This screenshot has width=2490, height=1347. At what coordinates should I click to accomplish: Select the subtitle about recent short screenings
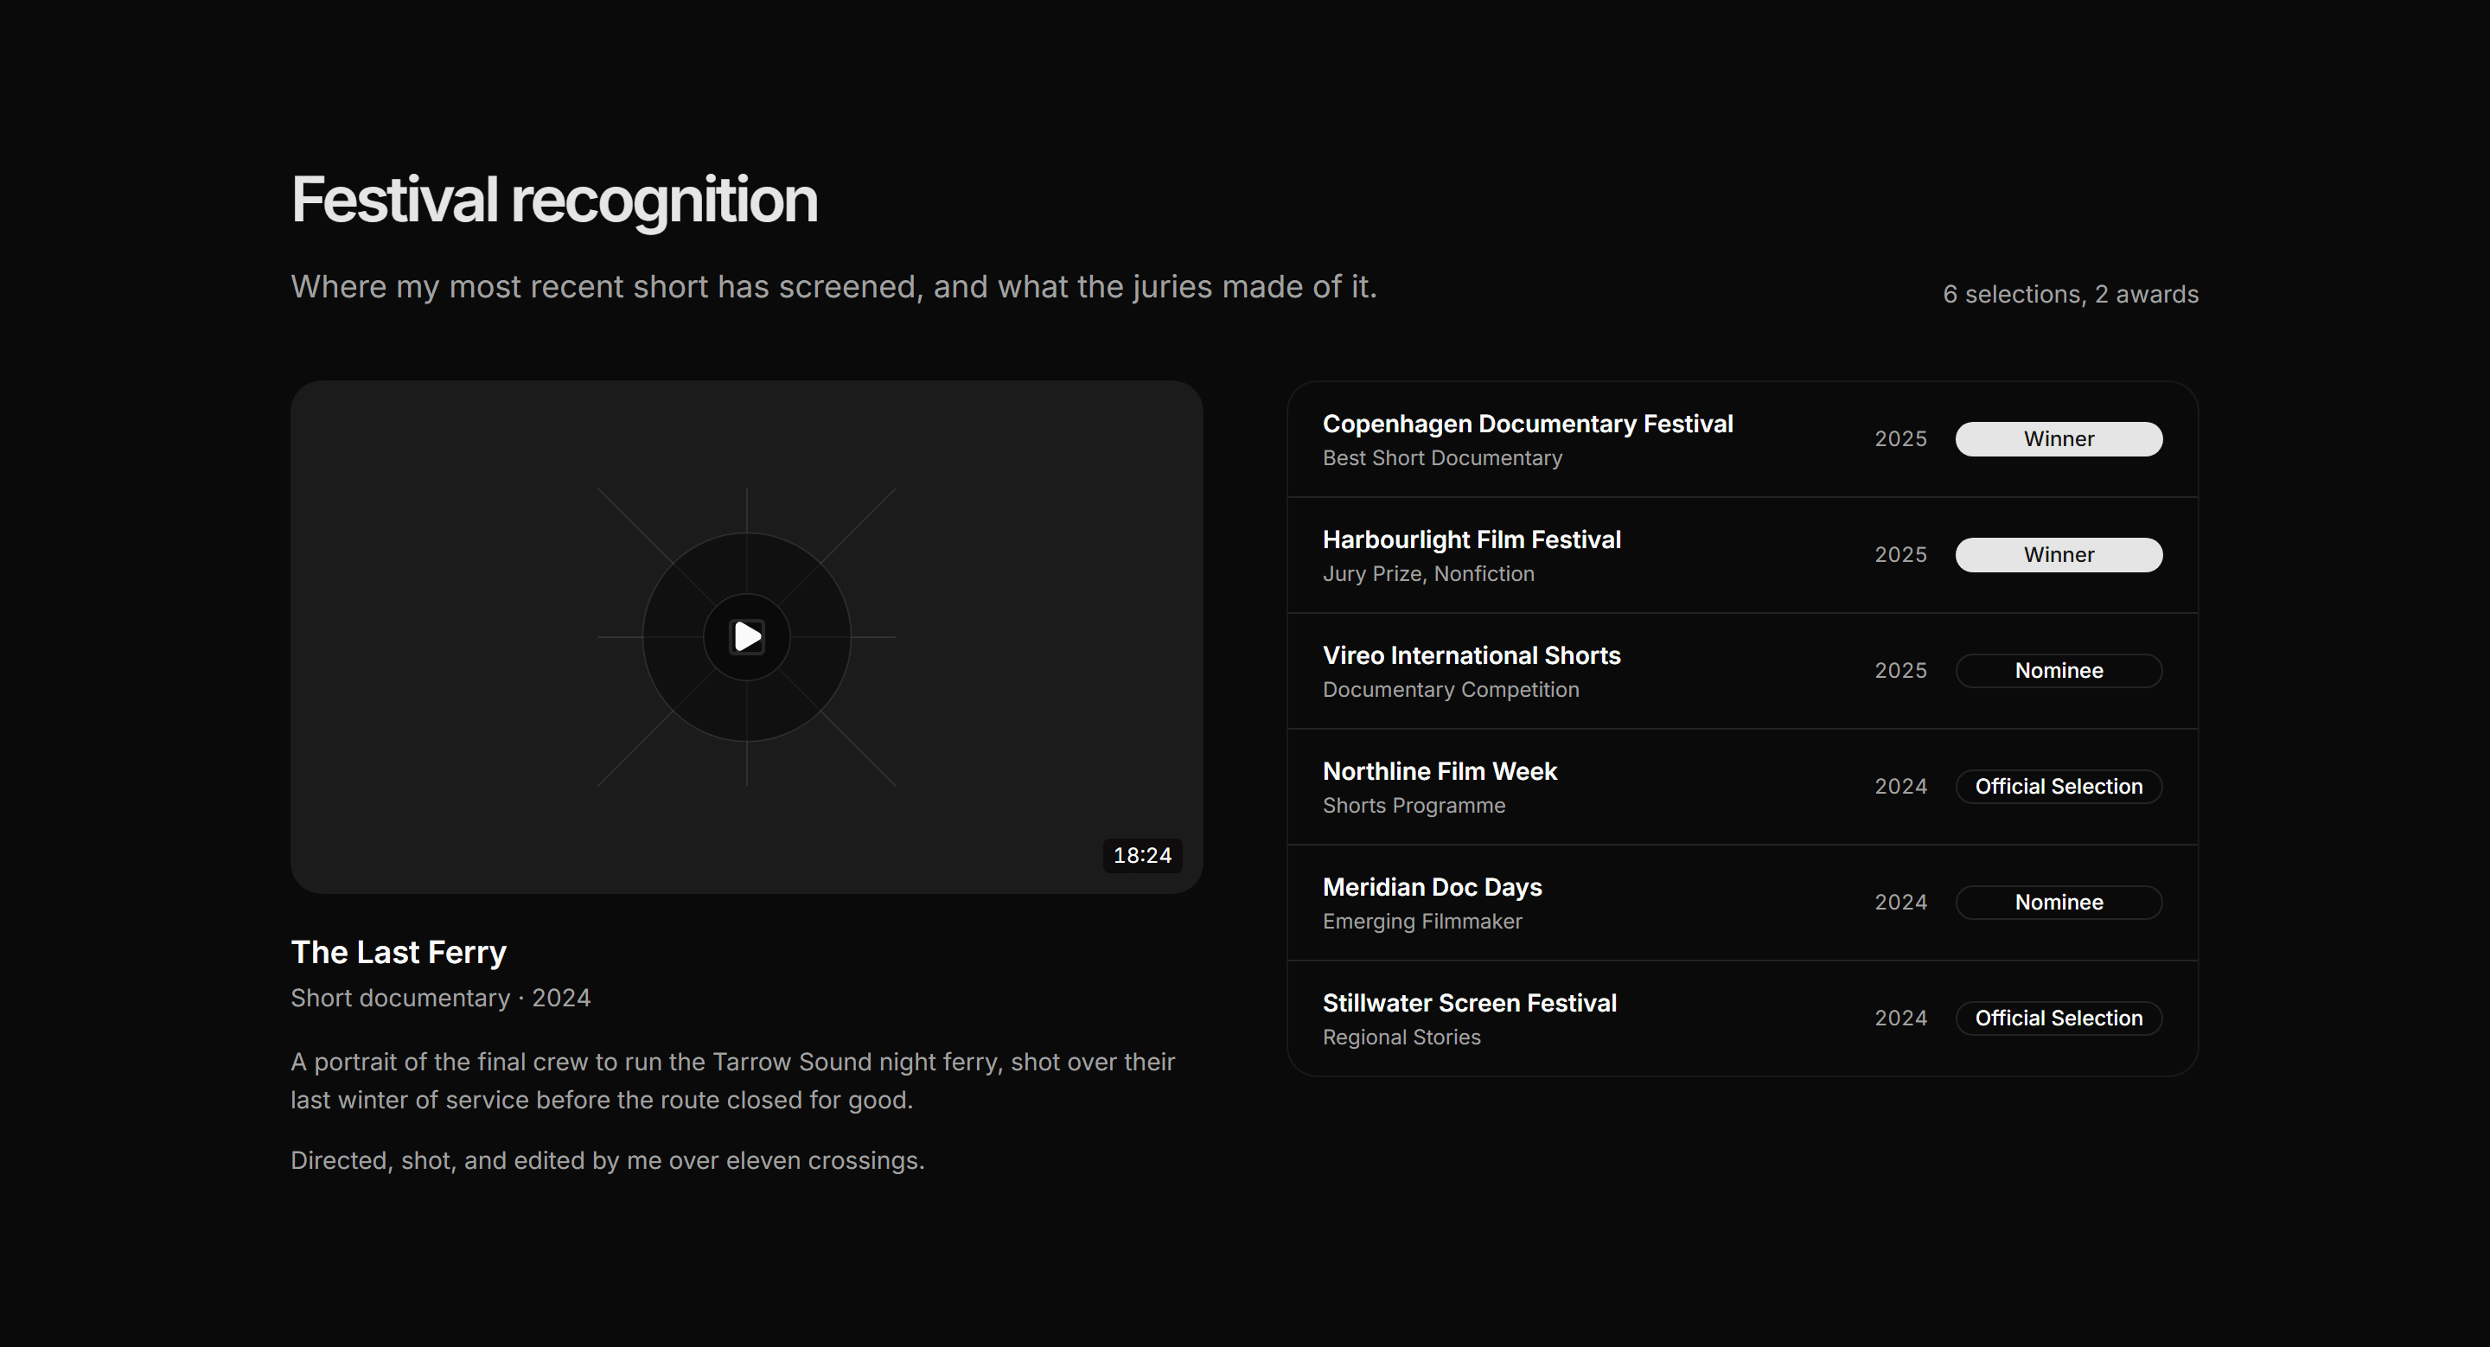(x=833, y=287)
